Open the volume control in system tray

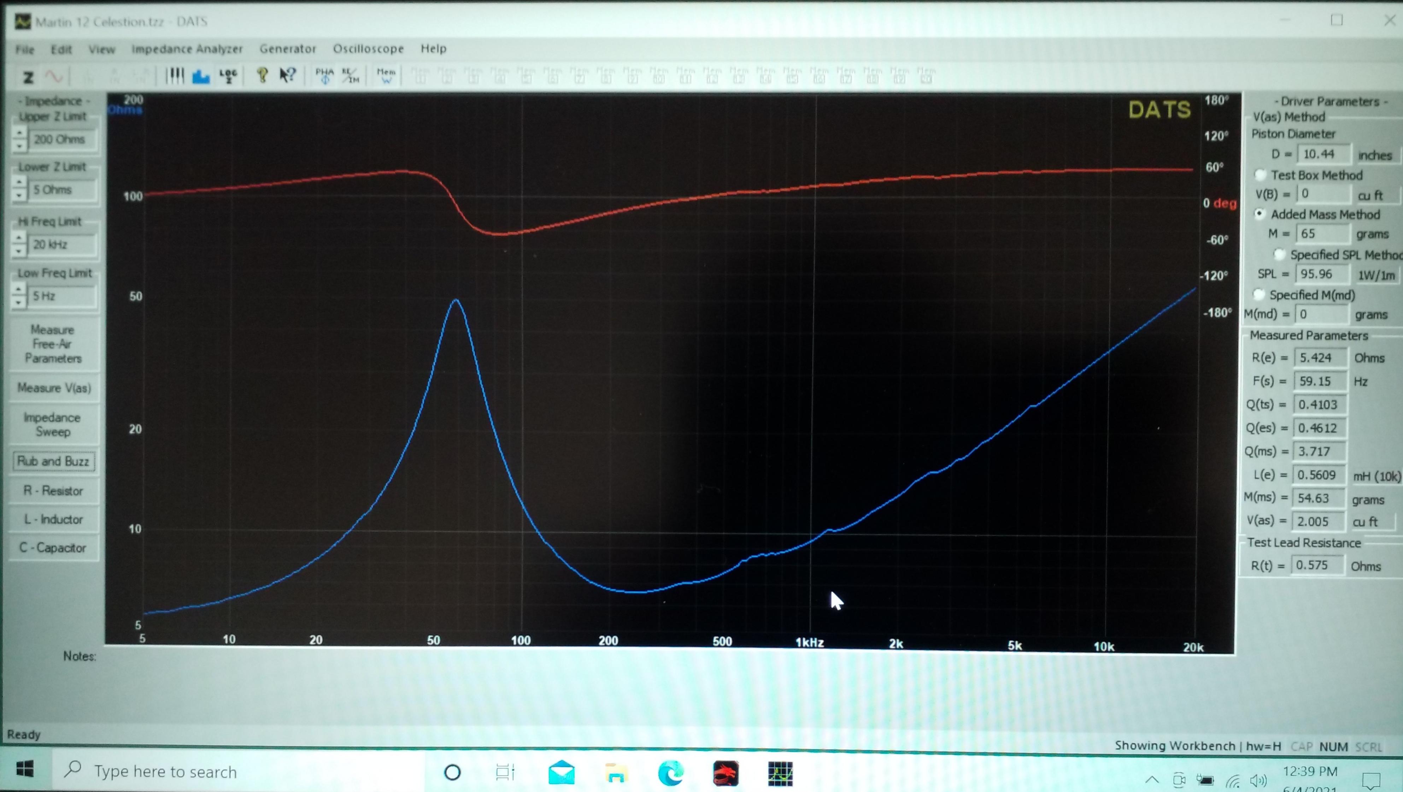tap(1259, 781)
